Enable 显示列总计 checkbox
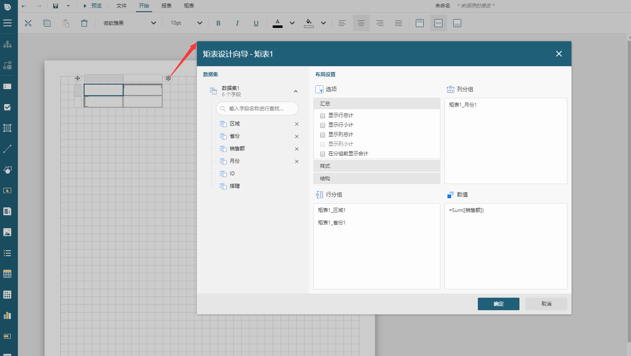 323,135
